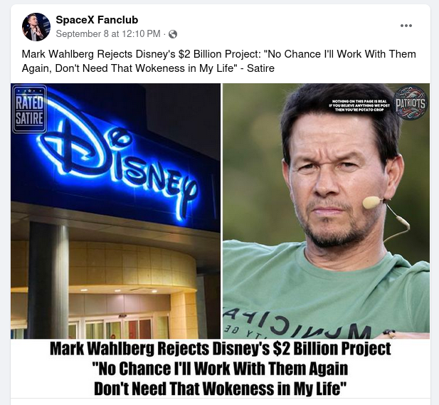The height and width of the screenshot is (405, 439).
Task: Click the gray pillar beside the store entrance
Action: pos(48,280)
